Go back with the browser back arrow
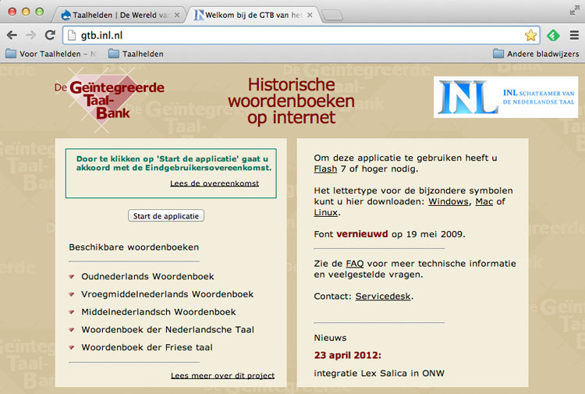The height and width of the screenshot is (394, 585). pos(12,35)
